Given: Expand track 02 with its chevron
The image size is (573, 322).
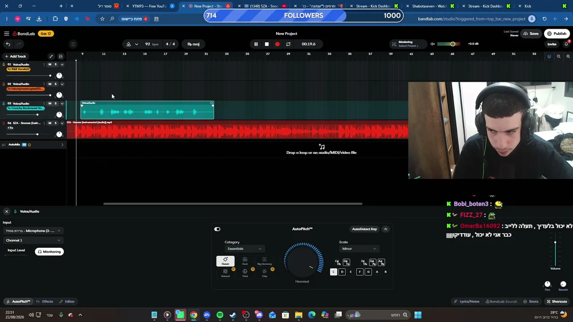Looking at the screenshot, I should 62,84.
